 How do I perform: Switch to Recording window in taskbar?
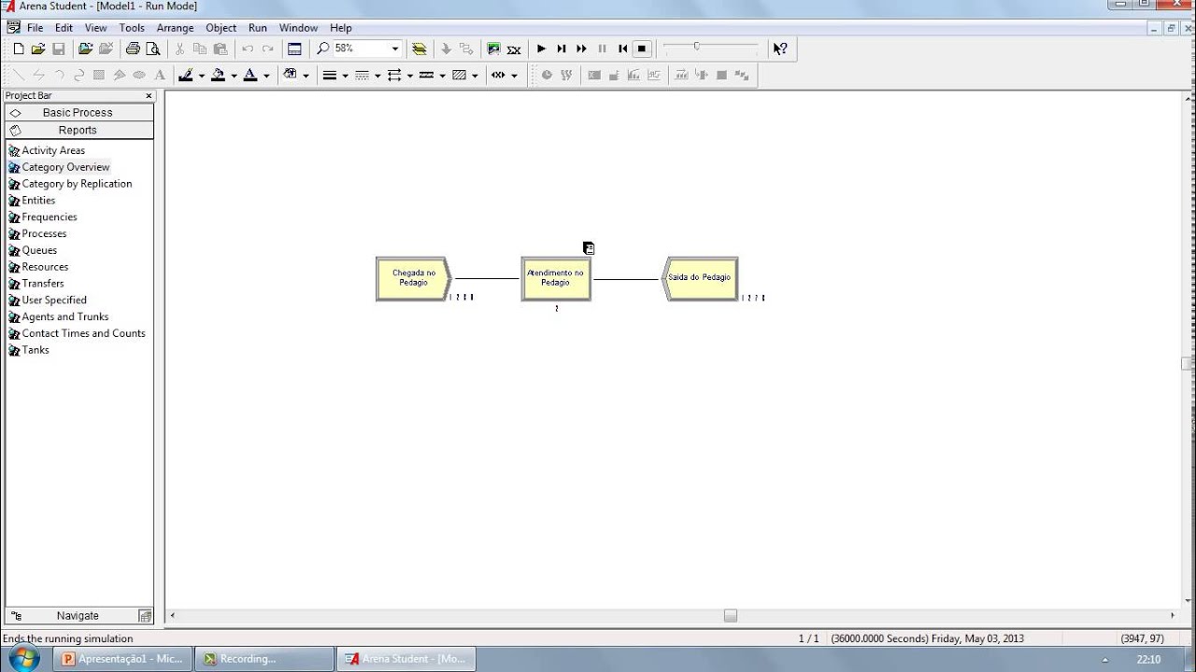pos(265,659)
